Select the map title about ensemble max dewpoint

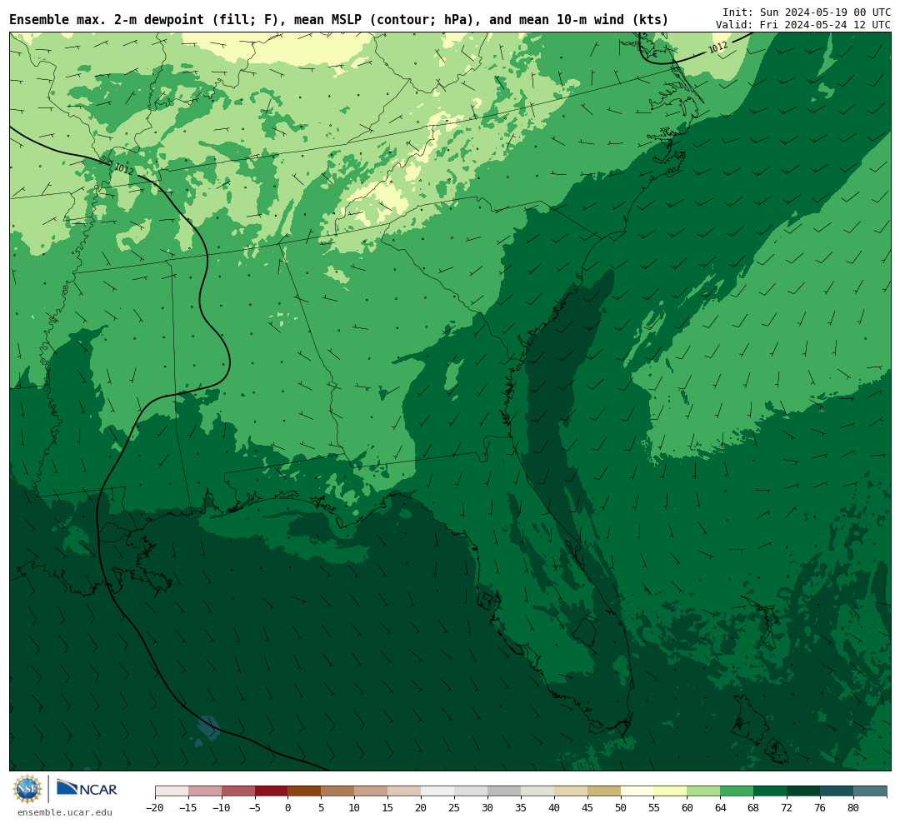[x=338, y=20]
